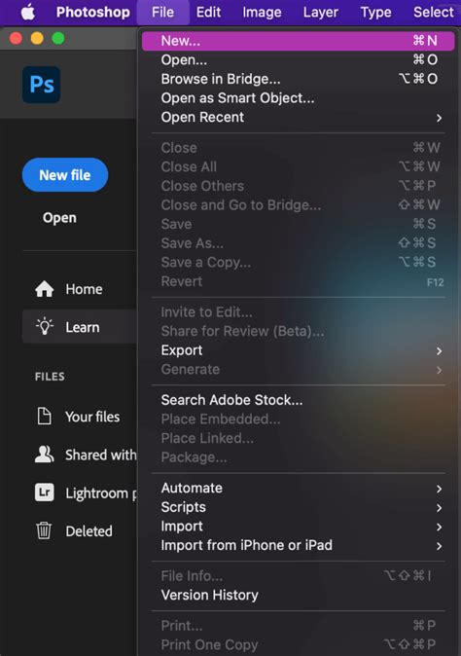The height and width of the screenshot is (656, 461).
Task: Expand the Open Recent submenu
Action: coord(298,118)
